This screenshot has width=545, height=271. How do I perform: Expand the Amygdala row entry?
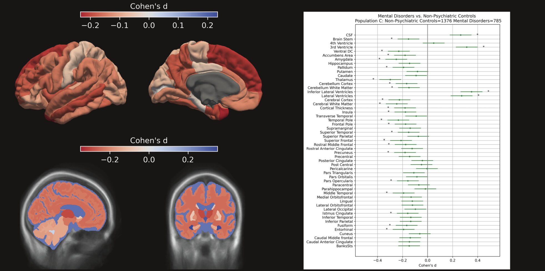tap(344, 59)
